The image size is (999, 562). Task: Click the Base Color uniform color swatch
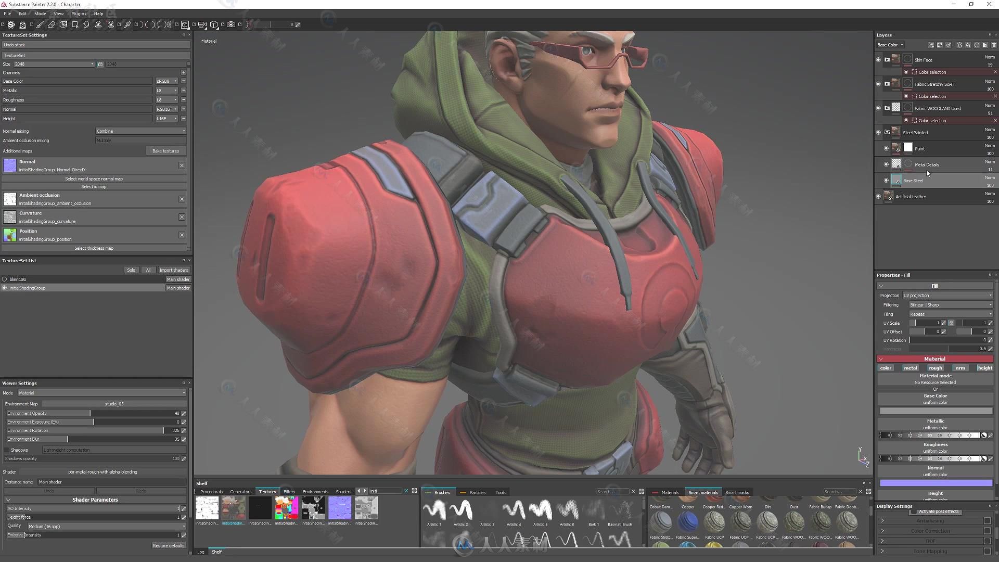(936, 411)
